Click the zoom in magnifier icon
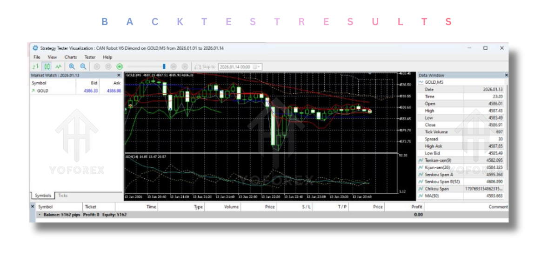Screen dimensions: 541x262 72,67
